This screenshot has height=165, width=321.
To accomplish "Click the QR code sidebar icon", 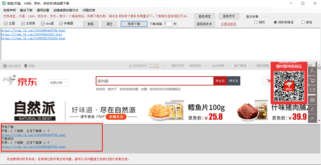I will point(312,100).
